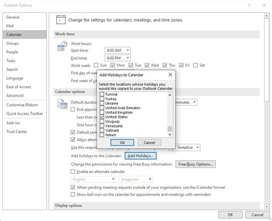Select the General options category
This screenshot has height=221, width=272.
[x=25, y=17]
